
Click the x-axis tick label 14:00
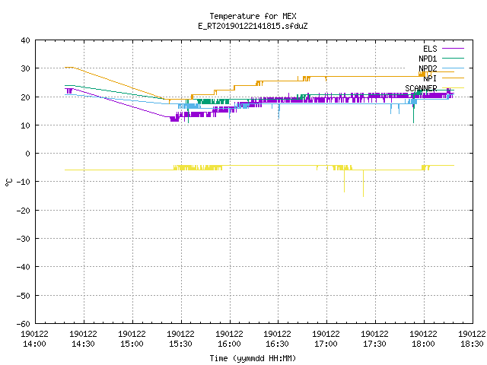(34, 344)
